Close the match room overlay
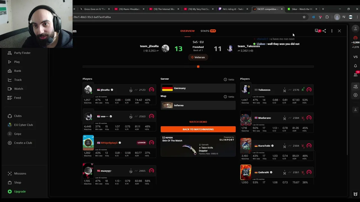The height and width of the screenshot is (202, 360). [x=339, y=31]
